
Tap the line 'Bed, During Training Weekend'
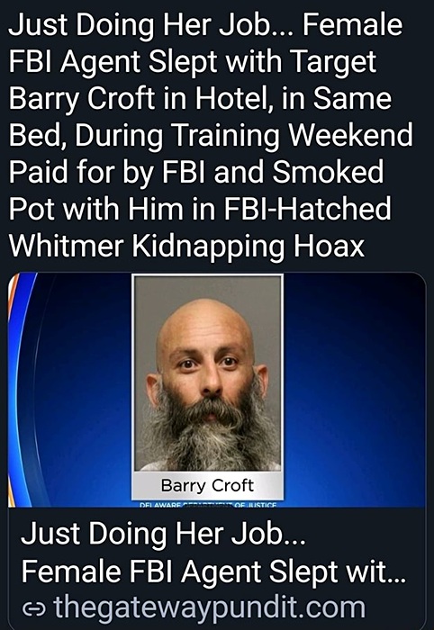click(x=211, y=135)
